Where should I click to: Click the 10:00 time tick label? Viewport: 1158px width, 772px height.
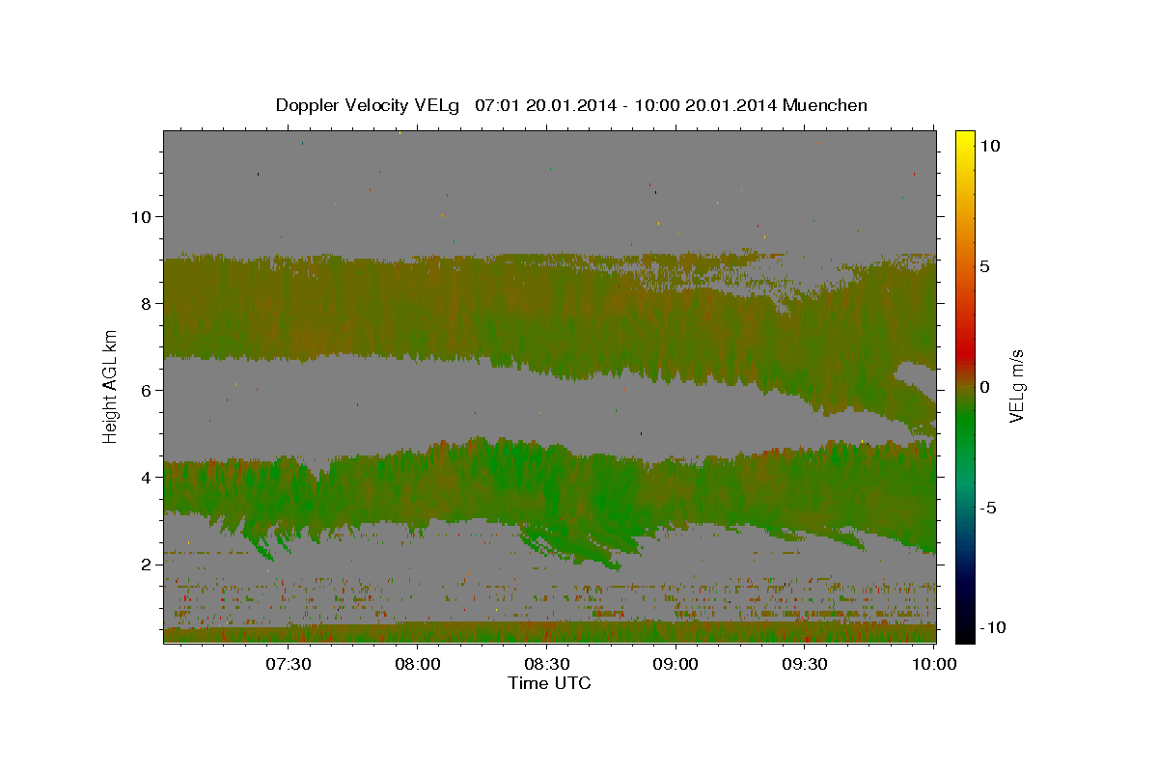point(933,664)
